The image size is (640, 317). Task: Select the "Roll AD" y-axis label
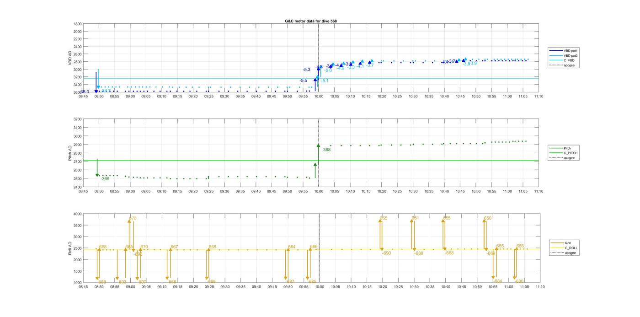pos(70,248)
